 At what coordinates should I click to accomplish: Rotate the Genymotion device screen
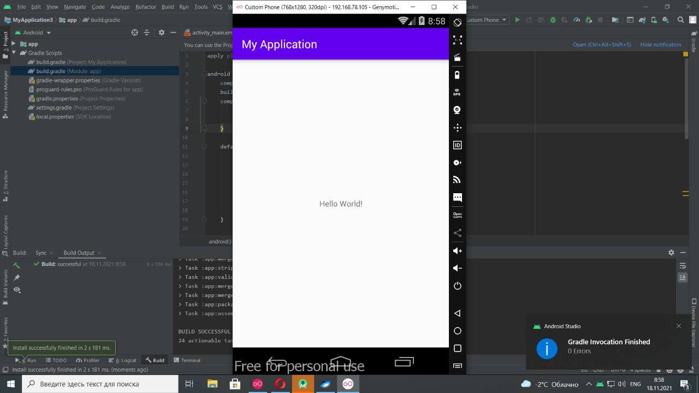coord(458,22)
